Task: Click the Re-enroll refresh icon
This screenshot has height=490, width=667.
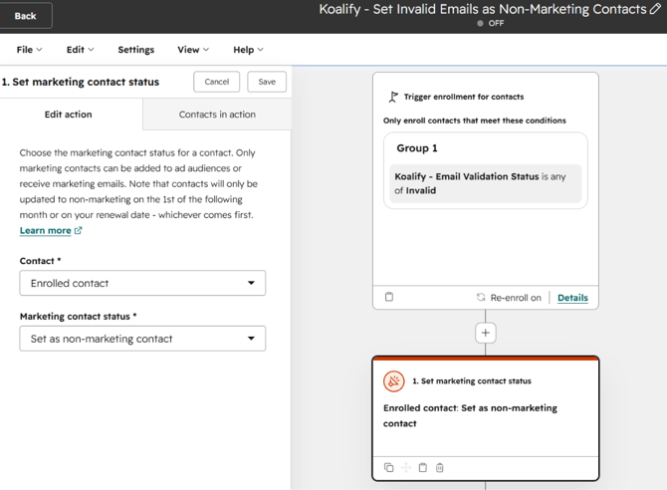Action: pyautogui.click(x=481, y=297)
